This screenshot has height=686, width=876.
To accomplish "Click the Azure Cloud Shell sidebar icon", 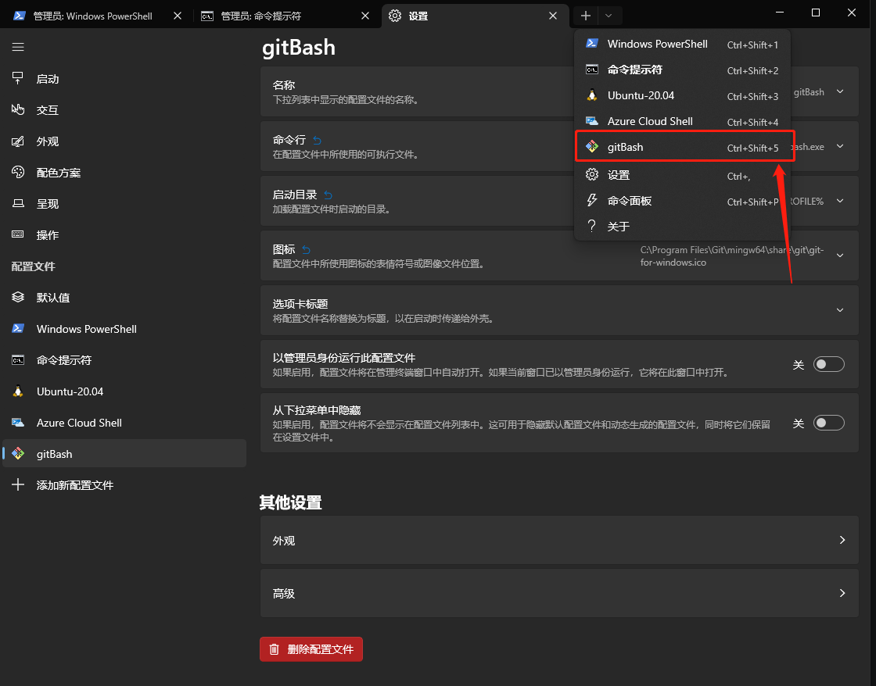I will tap(18, 423).
